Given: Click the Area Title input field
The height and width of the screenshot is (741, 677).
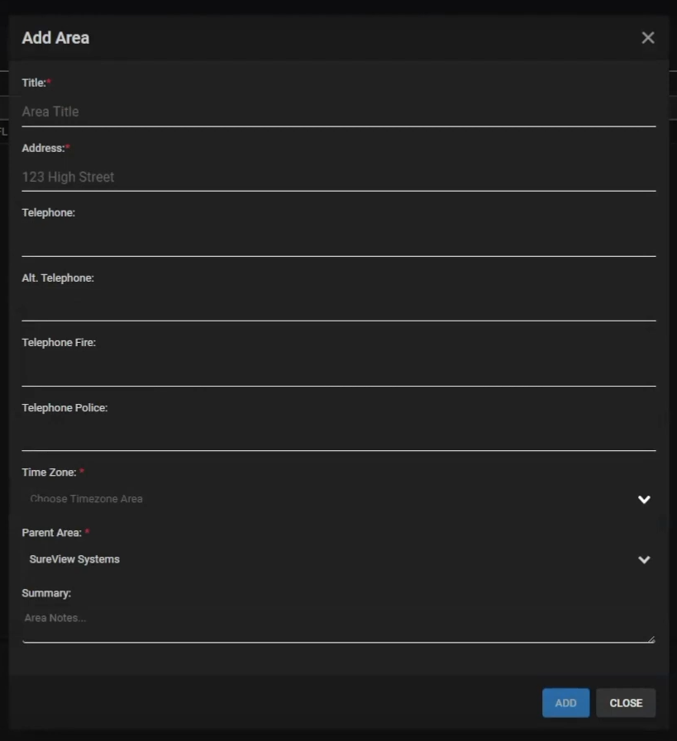Looking at the screenshot, I should pyautogui.click(x=338, y=112).
